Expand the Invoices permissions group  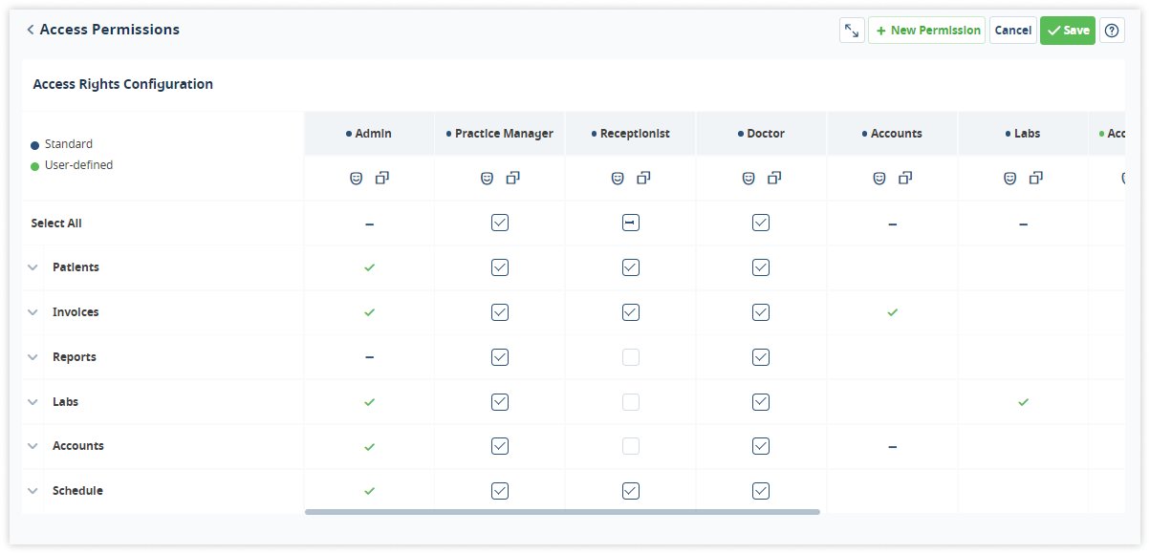[33, 312]
